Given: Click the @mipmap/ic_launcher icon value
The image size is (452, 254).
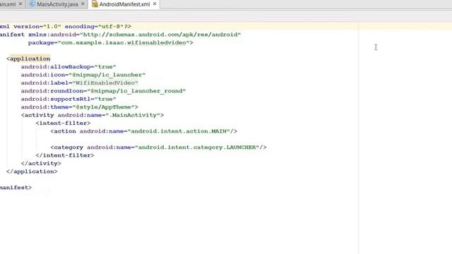Looking at the screenshot, I should [x=107, y=75].
